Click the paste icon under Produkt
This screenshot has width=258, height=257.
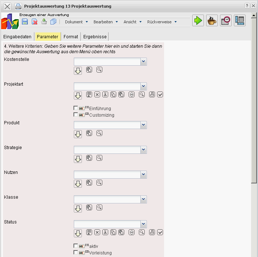coord(89,133)
